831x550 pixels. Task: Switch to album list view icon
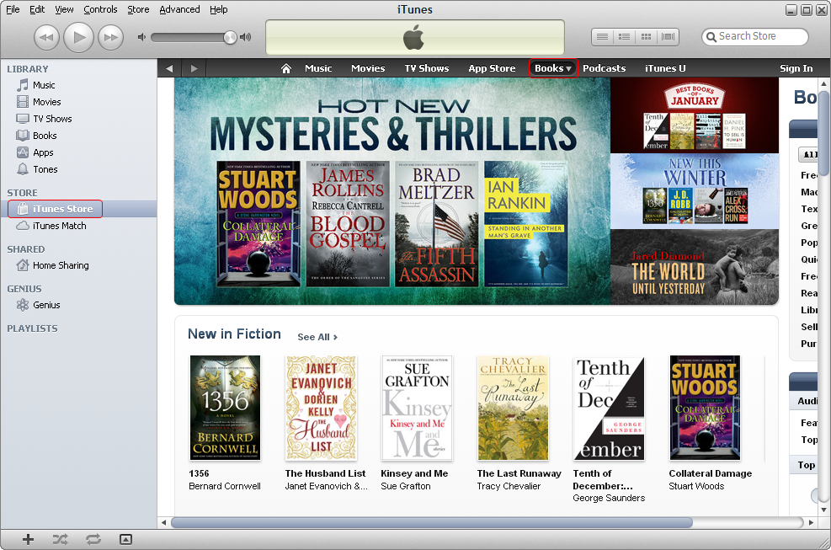[x=625, y=36]
